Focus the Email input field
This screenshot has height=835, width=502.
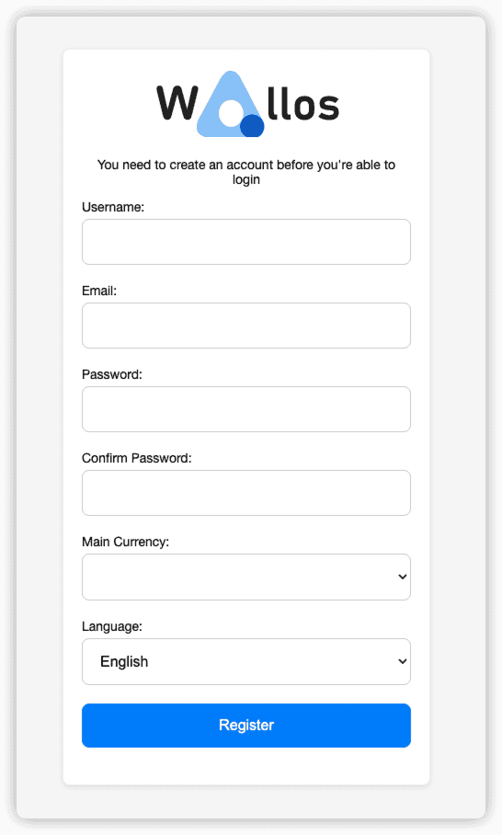[245, 326]
